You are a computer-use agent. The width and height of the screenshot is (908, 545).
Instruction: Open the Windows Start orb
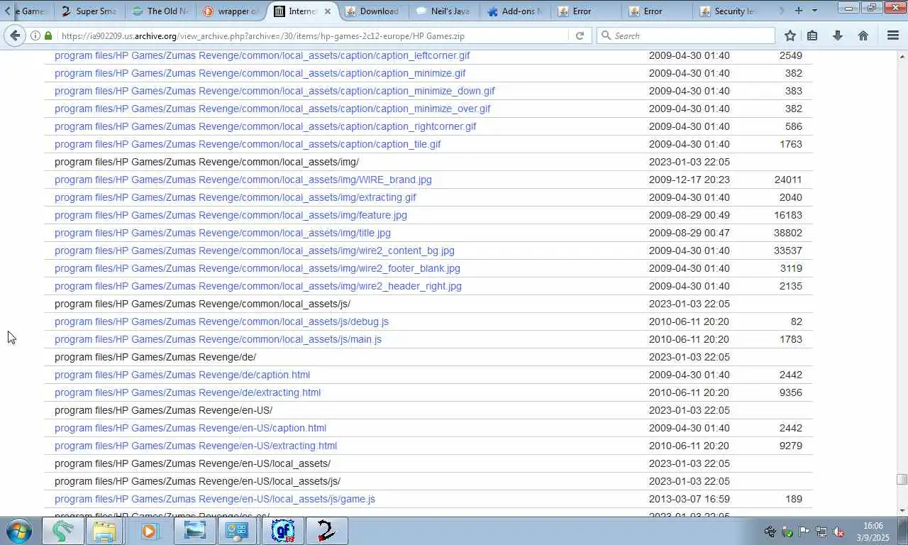tap(19, 531)
